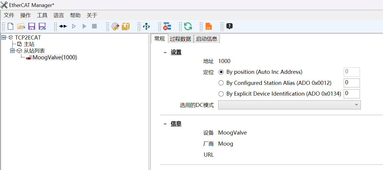Viewport: 383px width, 170px height.
Task: Click the remove slave tree icon
Action: [167, 26]
